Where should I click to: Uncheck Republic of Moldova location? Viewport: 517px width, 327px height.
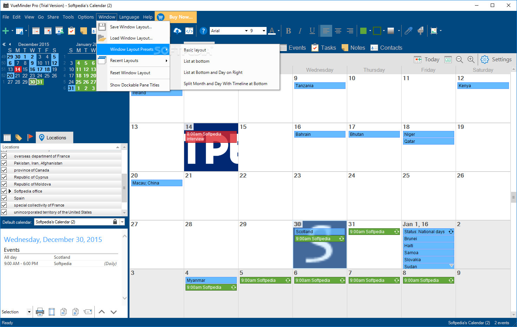[4, 184]
